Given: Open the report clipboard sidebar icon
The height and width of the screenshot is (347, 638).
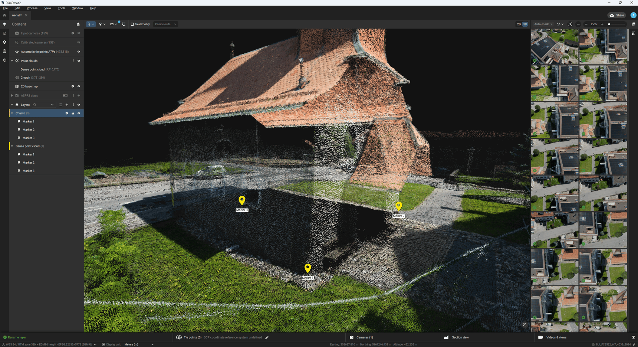Looking at the screenshot, I should tap(4, 51).
